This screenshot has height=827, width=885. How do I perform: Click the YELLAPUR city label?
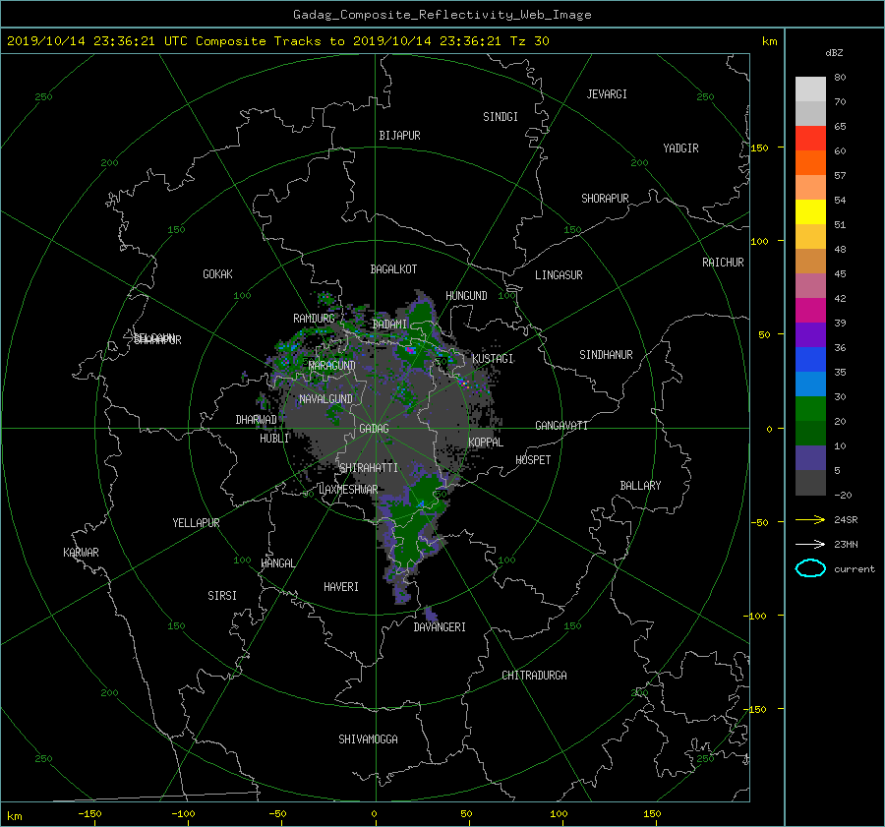coord(196,523)
